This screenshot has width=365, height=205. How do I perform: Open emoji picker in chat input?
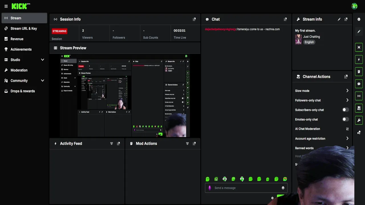point(283,188)
